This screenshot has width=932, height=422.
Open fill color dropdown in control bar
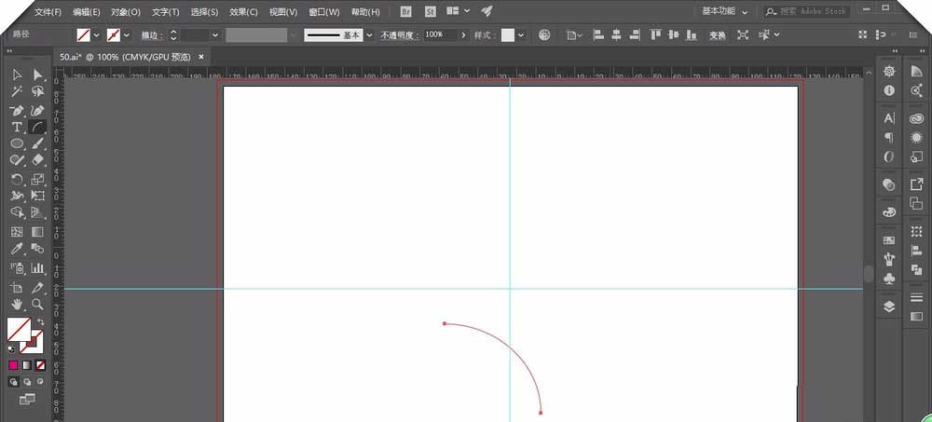(x=96, y=35)
